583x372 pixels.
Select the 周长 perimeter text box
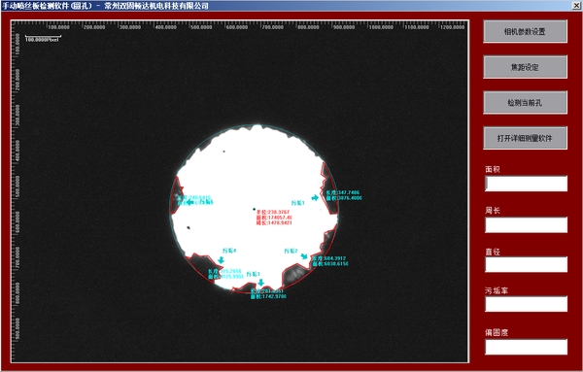(x=526, y=224)
